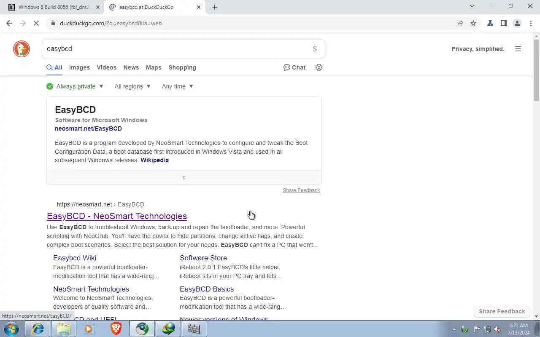540x337 pixels.
Task: Switch to Images results
Action: pyautogui.click(x=79, y=67)
